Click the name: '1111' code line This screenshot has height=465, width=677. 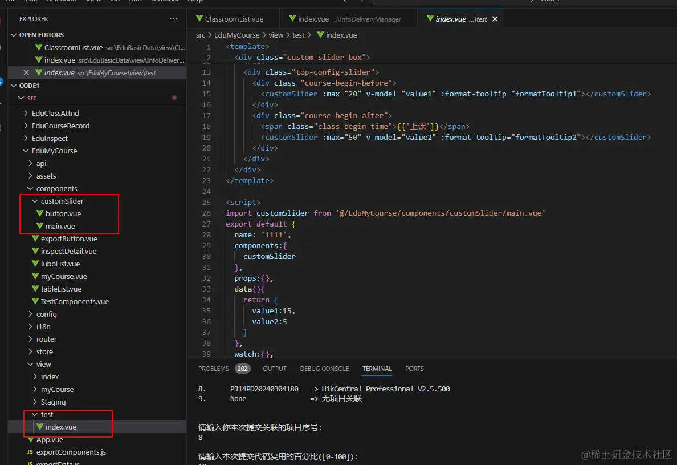[263, 234]
